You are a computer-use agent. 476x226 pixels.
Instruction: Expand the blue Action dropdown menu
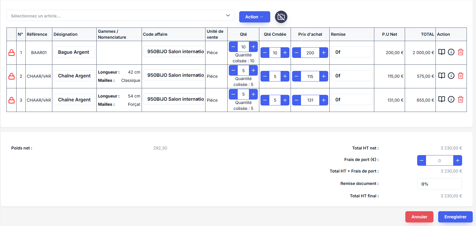pos(254,17)
